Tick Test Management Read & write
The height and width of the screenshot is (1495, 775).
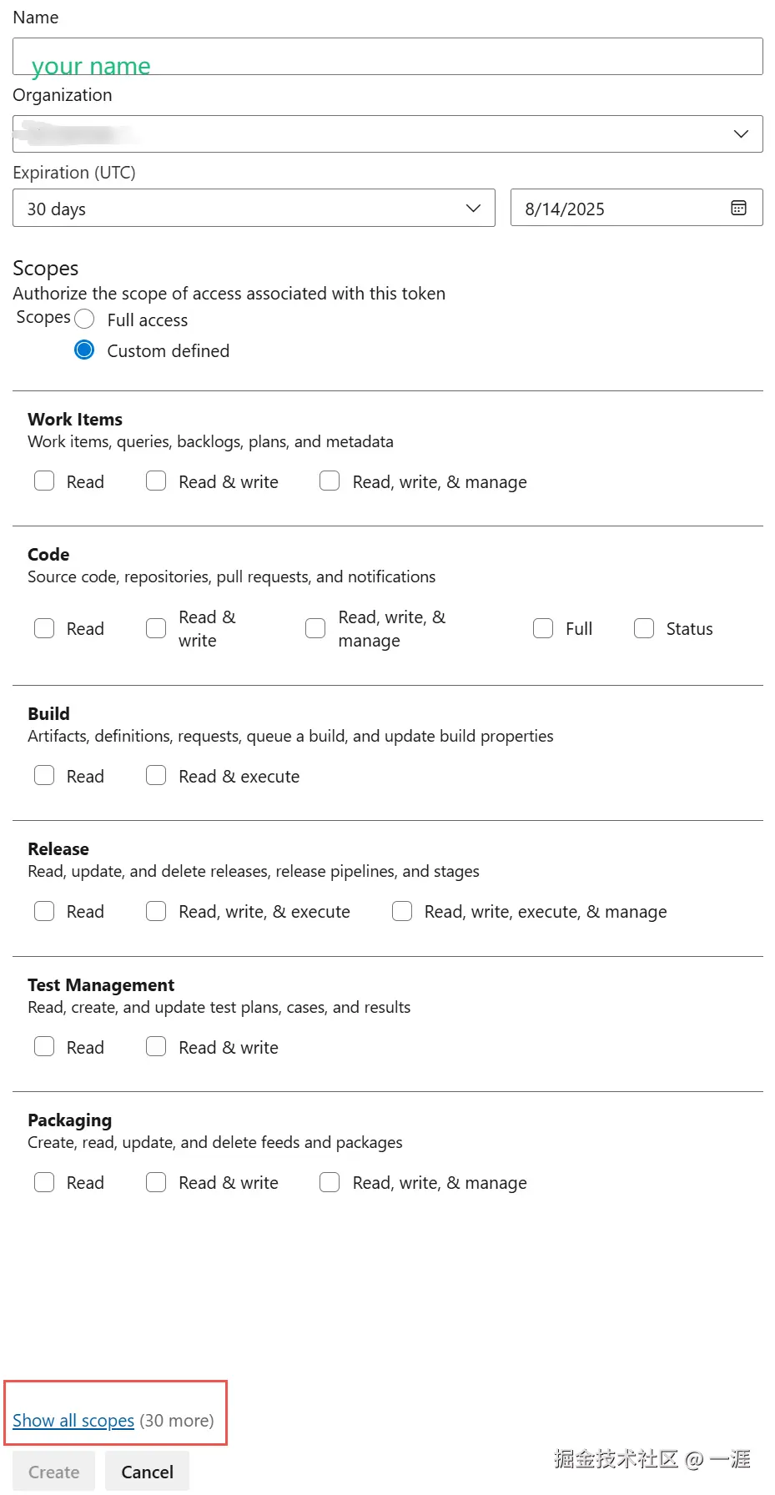[156, 1046]
